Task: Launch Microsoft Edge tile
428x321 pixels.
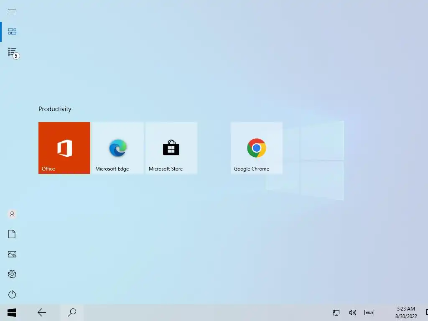Action: 117,148
